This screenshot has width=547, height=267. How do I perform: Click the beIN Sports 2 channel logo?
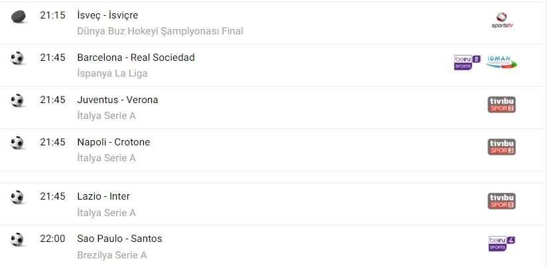[x=467, y=63]
